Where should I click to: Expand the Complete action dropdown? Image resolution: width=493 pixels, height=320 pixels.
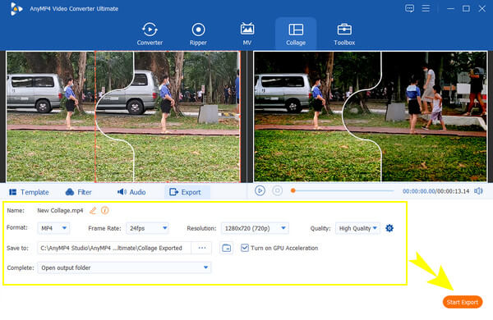click(124, 267)
